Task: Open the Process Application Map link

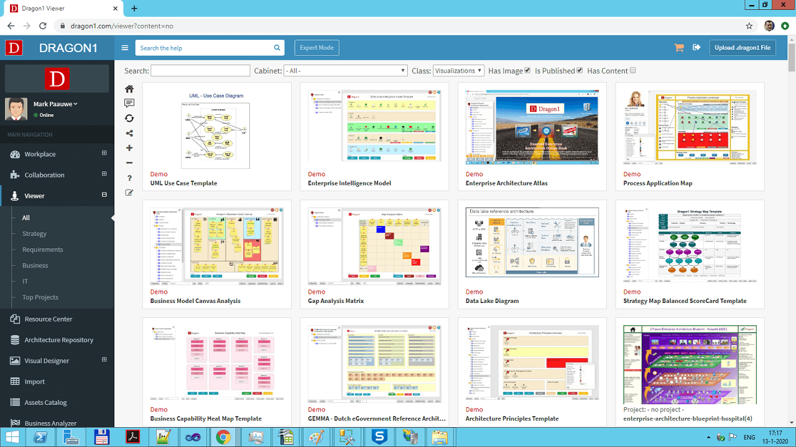Action: (658, 183)
